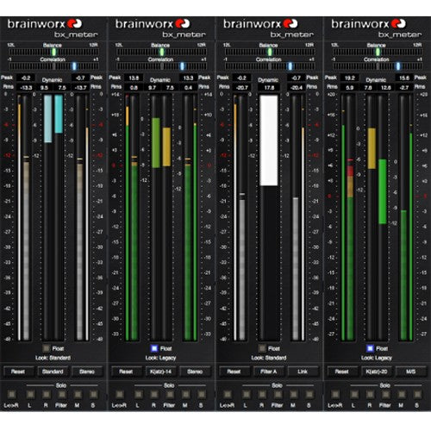431x431 pixels.
Task: Solo S signal in the Filter A meter
Action: pos(309,394)
